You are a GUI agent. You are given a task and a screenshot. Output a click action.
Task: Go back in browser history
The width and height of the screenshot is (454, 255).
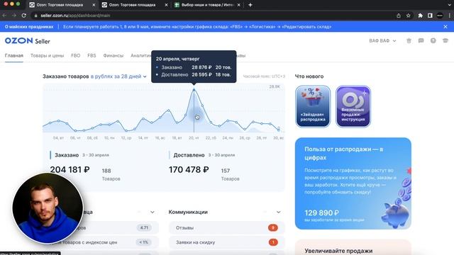click(5, 16)
